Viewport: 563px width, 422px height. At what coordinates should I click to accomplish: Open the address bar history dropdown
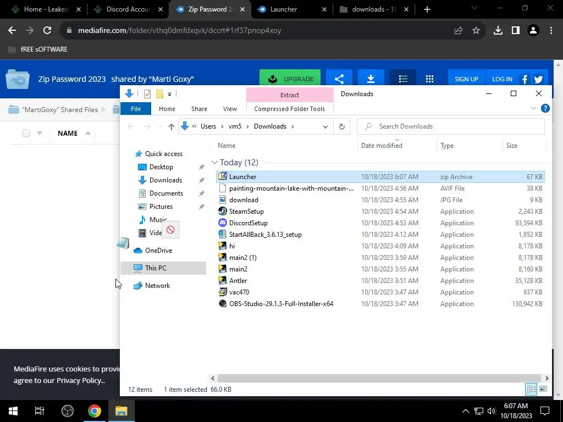(325, 127)
